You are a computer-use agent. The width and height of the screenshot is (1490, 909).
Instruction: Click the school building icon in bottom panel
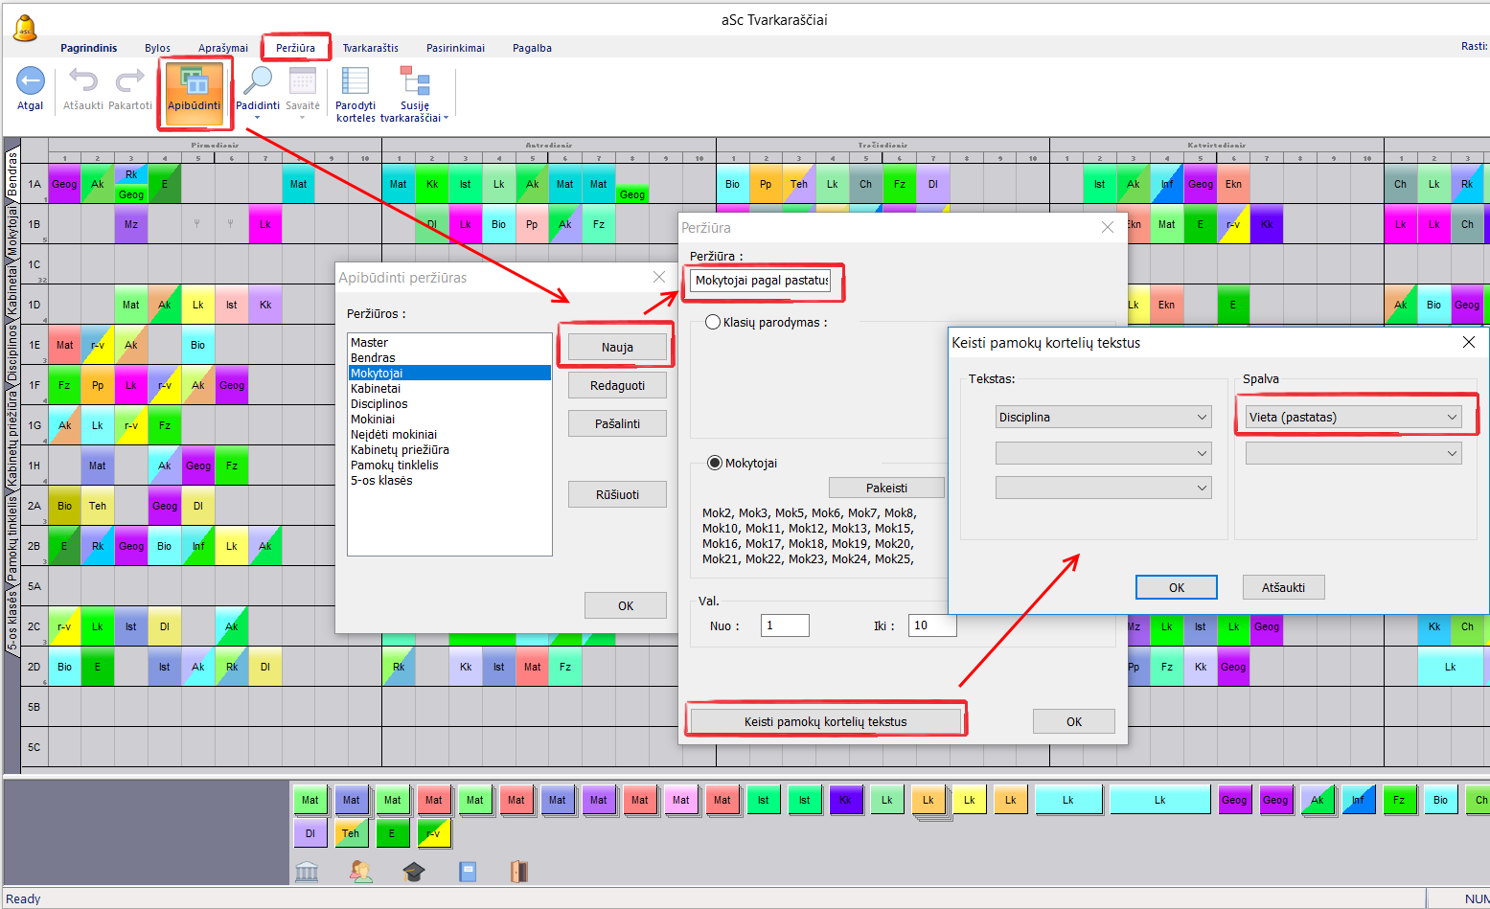tap(307, 872)
